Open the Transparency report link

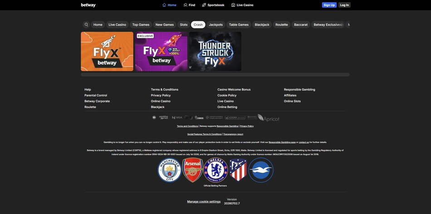(233, 134)
